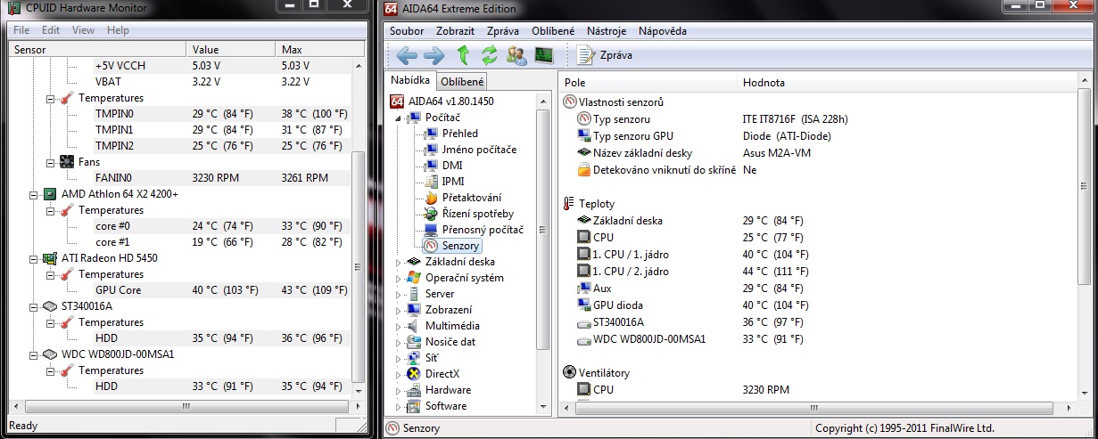The height and width of the screenshot is (439, 1098).
Task: Expand the Multimédia tree node
Action: tap(399, 326)
